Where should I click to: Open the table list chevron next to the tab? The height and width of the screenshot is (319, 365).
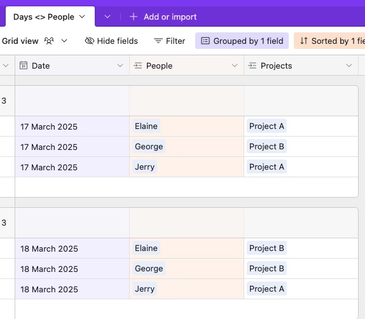click(x=107, y=17)
